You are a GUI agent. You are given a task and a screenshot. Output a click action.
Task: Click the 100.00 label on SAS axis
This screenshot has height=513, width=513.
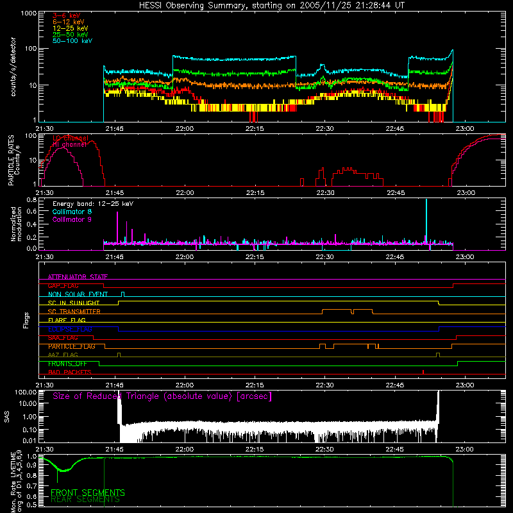click(x=26, y=392)
